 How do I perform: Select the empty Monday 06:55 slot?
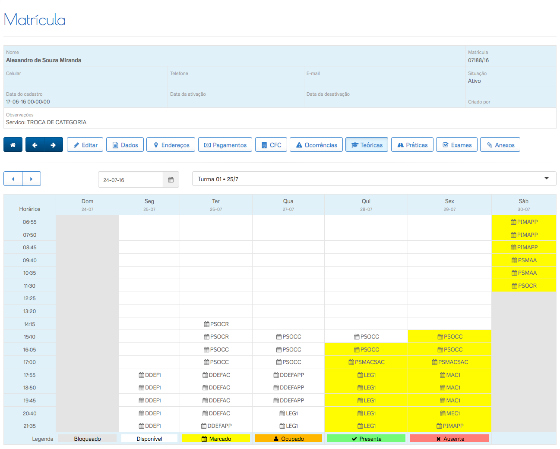(x=149, y=222)
